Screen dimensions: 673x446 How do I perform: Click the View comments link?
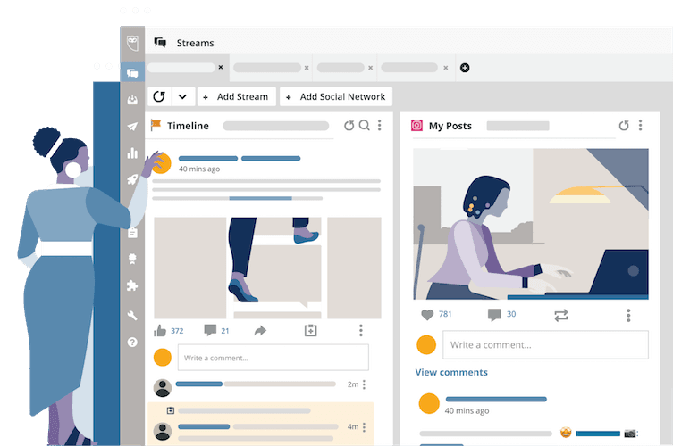click(451, 372)
